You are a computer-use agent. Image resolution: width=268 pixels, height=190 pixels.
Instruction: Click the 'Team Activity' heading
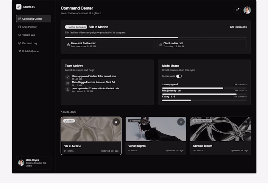[x=74, y=66]
